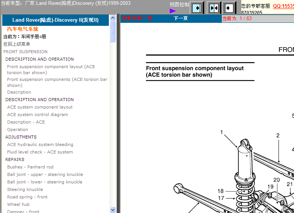The height and width of the screenshot is (213, 294).
Task: Return to upper menu via 返回上级菜单
Action: (17, 44)
